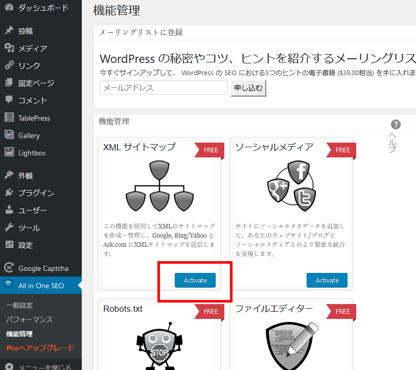Click the FREE ribbon on Robots.txt card

[x=210, y=312]
